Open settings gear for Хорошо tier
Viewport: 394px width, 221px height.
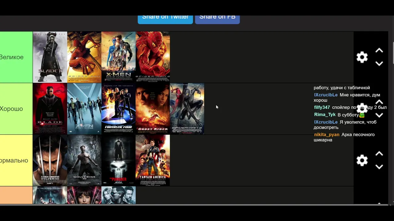pos(362,109)
